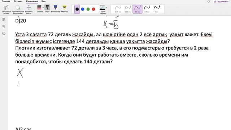Select the Произвольное выделение lasso tool
Image resolution: width=231 pixels, height=130 pixels.
(x=18, y=9)
